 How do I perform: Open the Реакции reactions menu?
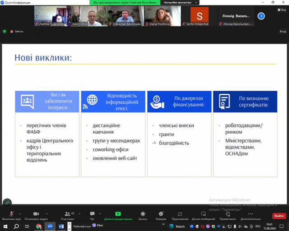(x=161, y=214)
